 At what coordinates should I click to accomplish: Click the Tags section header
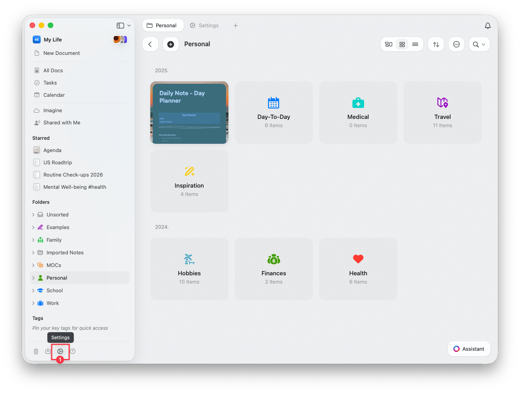point(38,318)
